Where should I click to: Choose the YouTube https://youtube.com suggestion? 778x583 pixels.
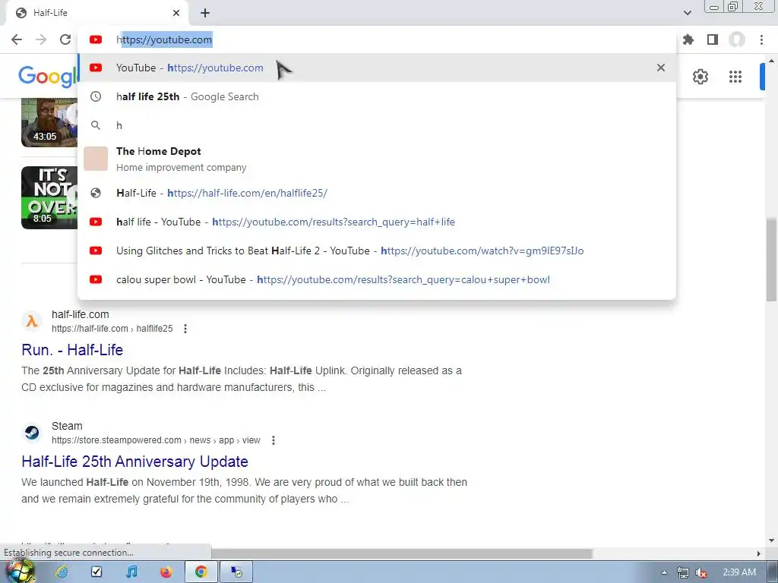(x=377, y=68)
